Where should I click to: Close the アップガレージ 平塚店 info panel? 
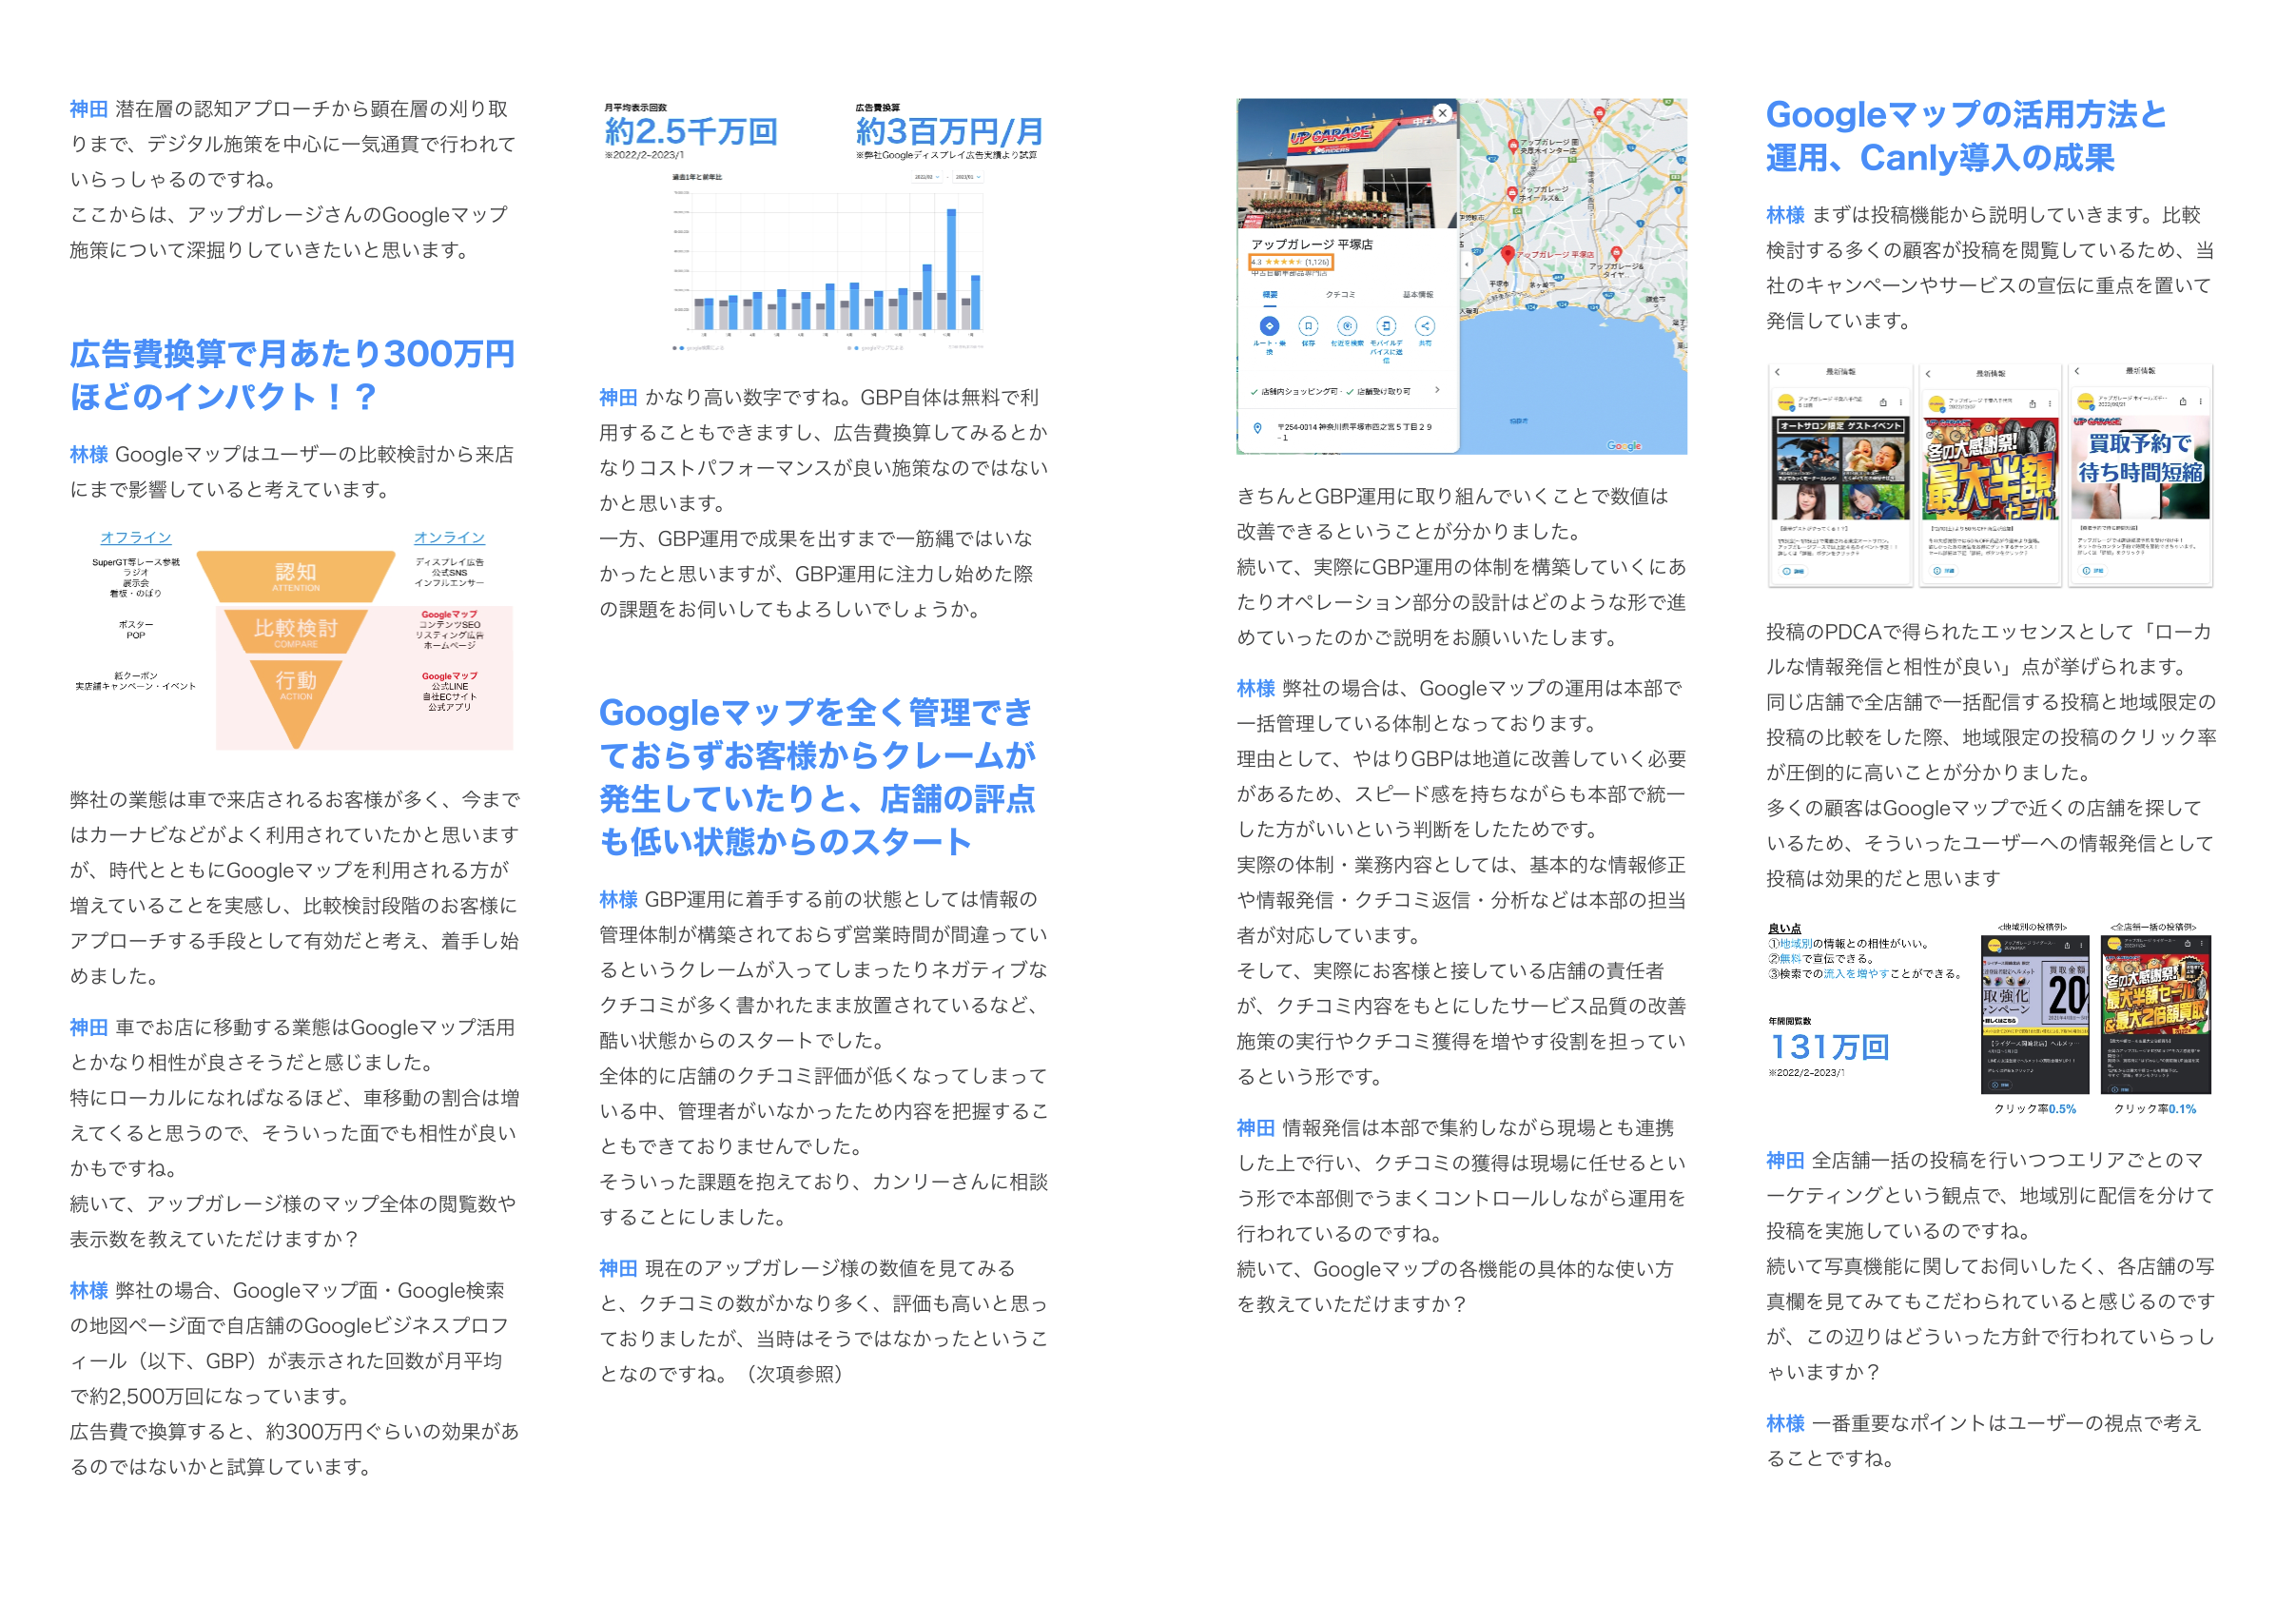(x=1442, y=113)
